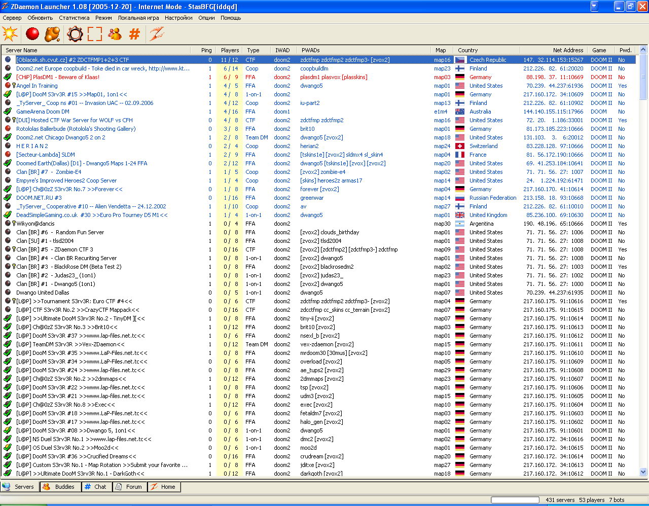Click the scrollbar down arrow in server list
The image size is (649, 506).
(643, 472)
